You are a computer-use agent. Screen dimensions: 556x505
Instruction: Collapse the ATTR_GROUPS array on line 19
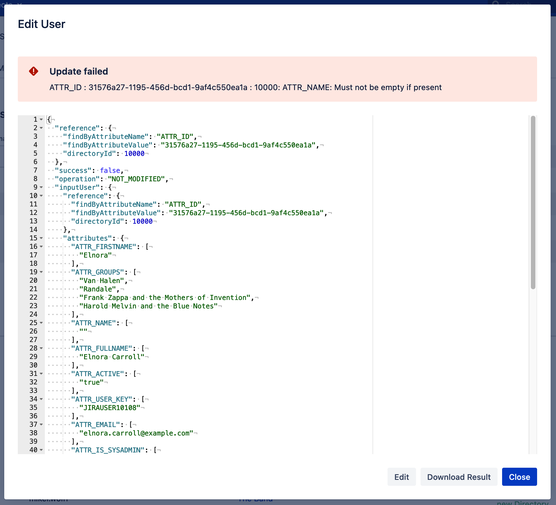[x=41, y=272]
